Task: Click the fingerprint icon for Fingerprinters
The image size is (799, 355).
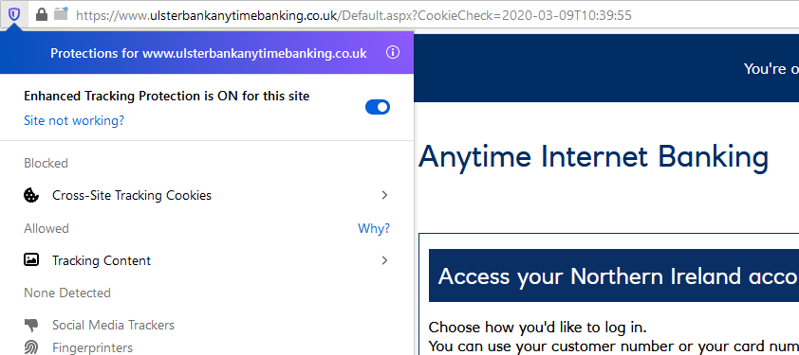Action: point(31,347)
